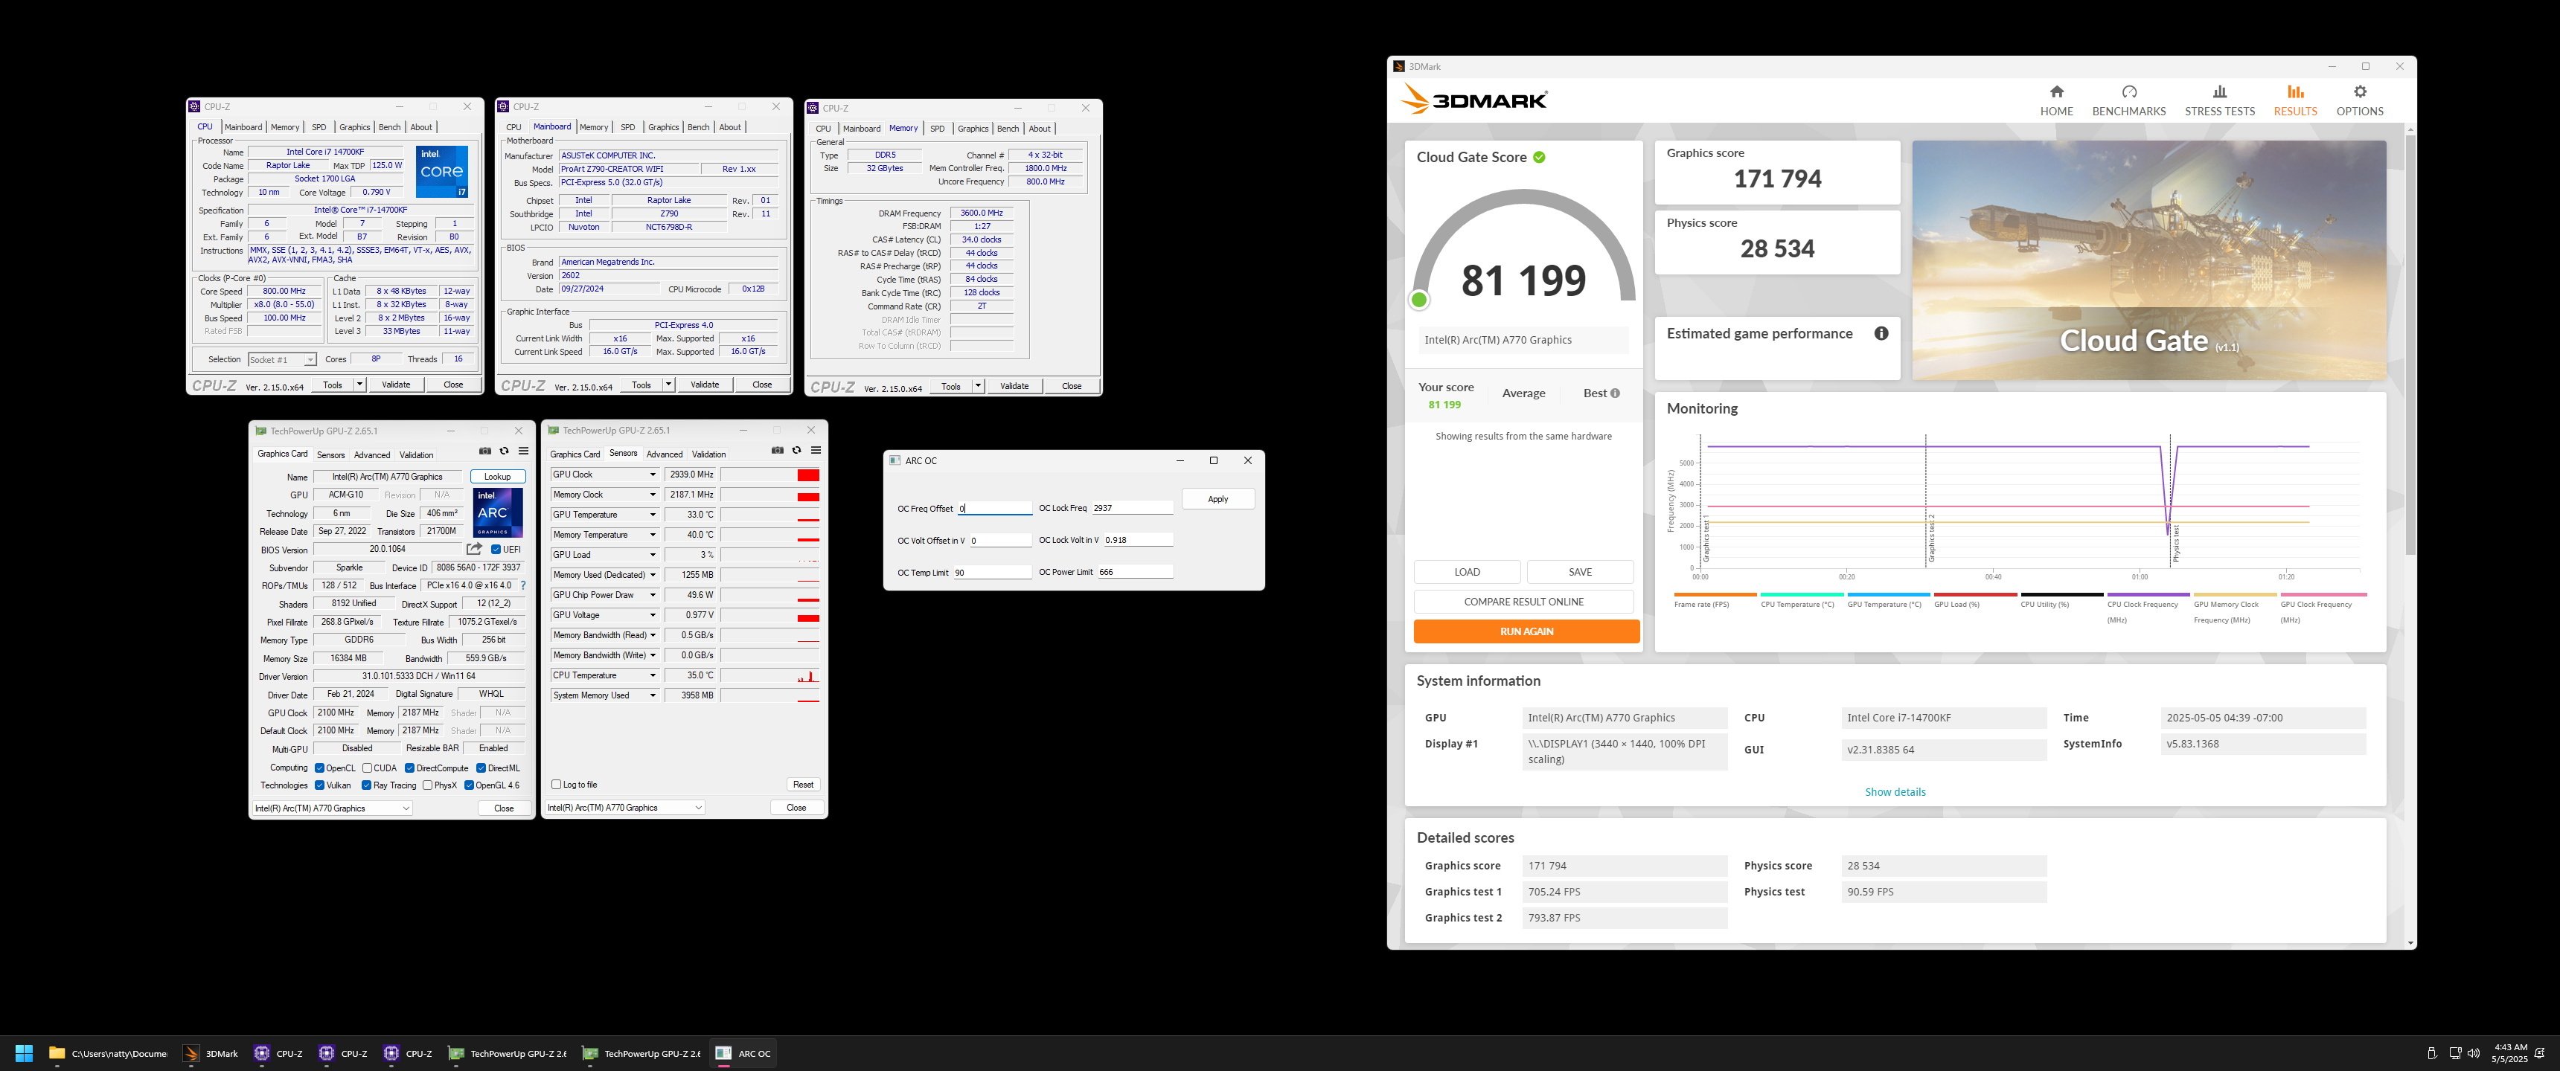Click the OC Power Limit field
This screenshot has height=1071, width=2560.
click(1134, 572)
